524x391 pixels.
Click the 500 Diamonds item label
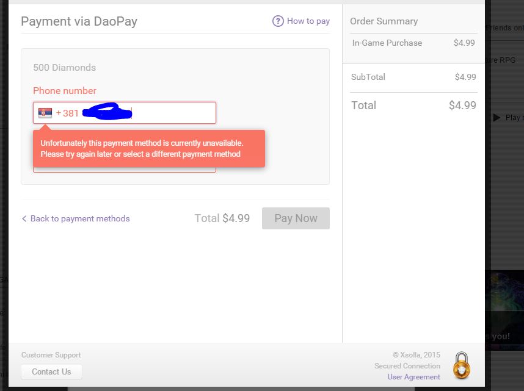pos(64,68)
